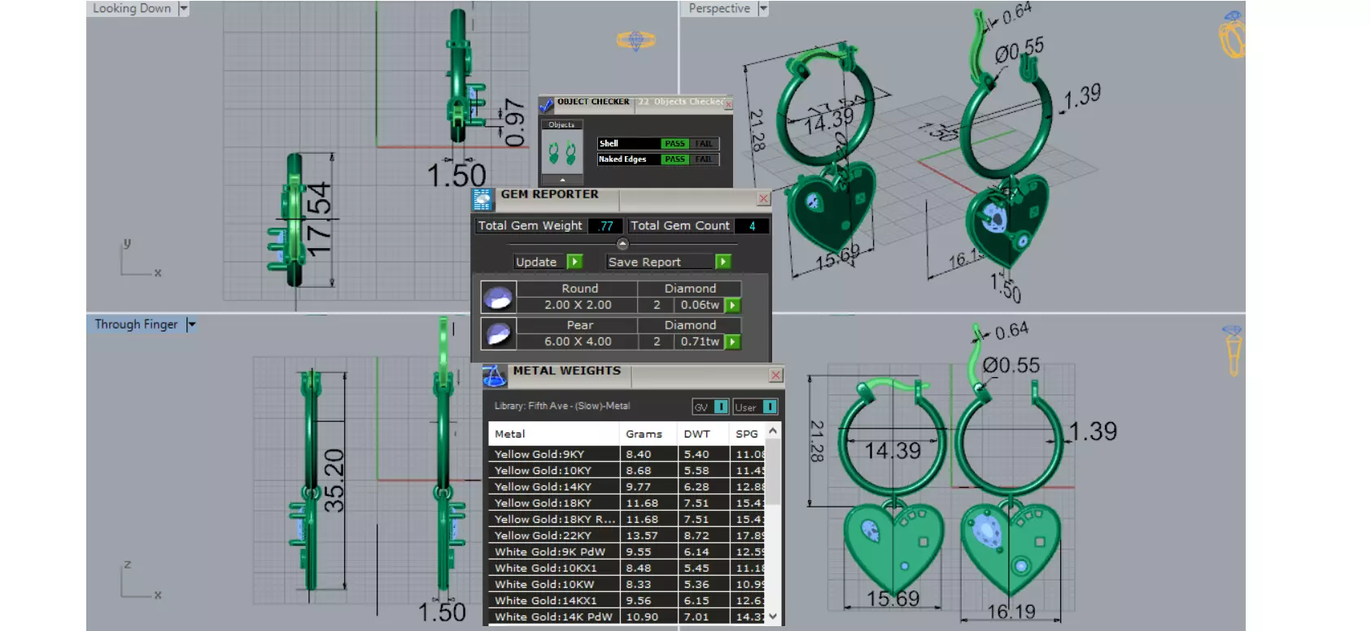Click the 2.00 X 2.00 size cell
This screenshot has height=631, width=1371.
pyautogui.click(x=578, y=306)
